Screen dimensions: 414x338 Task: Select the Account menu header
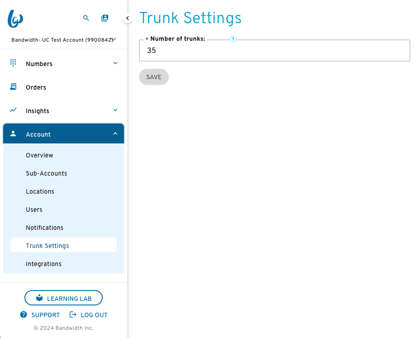(x=63, y=134)
